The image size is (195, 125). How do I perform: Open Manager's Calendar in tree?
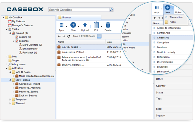tap(23, 25)
